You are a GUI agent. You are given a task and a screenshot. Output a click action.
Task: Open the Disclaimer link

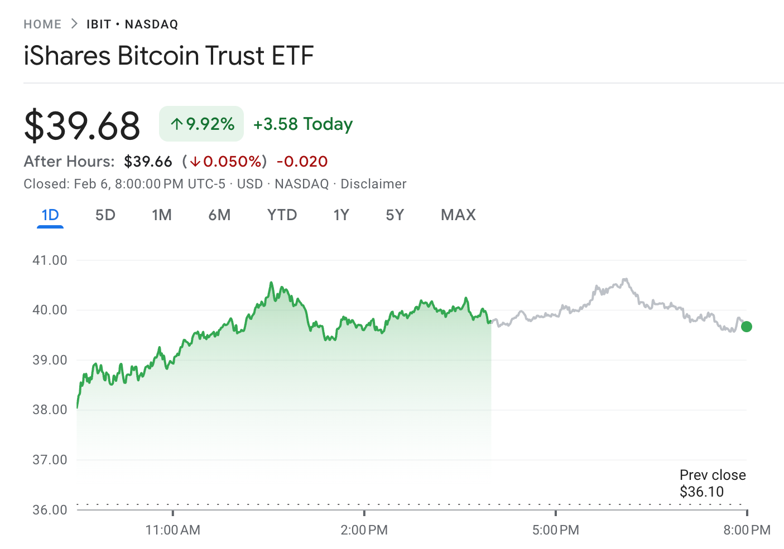[x=374, y=184]
